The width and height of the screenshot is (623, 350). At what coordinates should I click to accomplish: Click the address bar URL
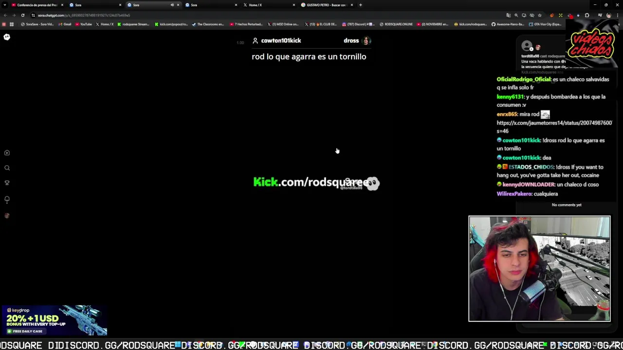(84, 15)
